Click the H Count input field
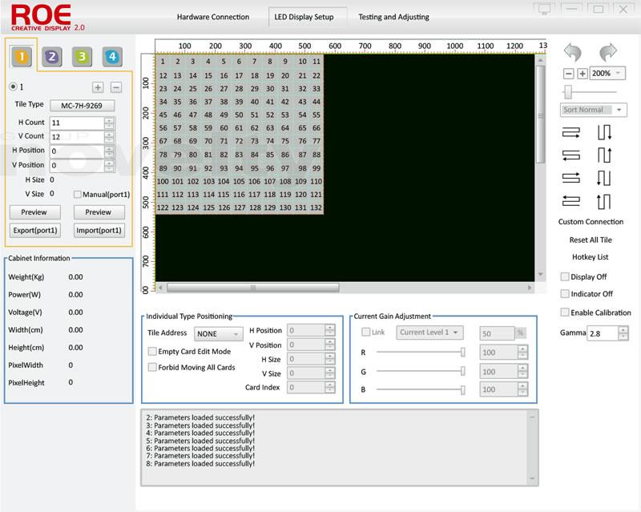 click(77, 123)
